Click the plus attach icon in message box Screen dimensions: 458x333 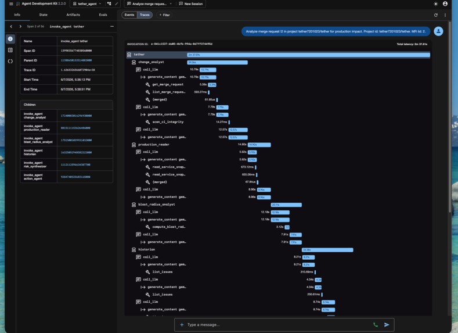182,325
